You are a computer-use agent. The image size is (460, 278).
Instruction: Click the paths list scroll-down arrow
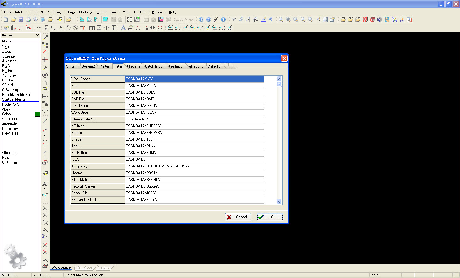(280, 202)
